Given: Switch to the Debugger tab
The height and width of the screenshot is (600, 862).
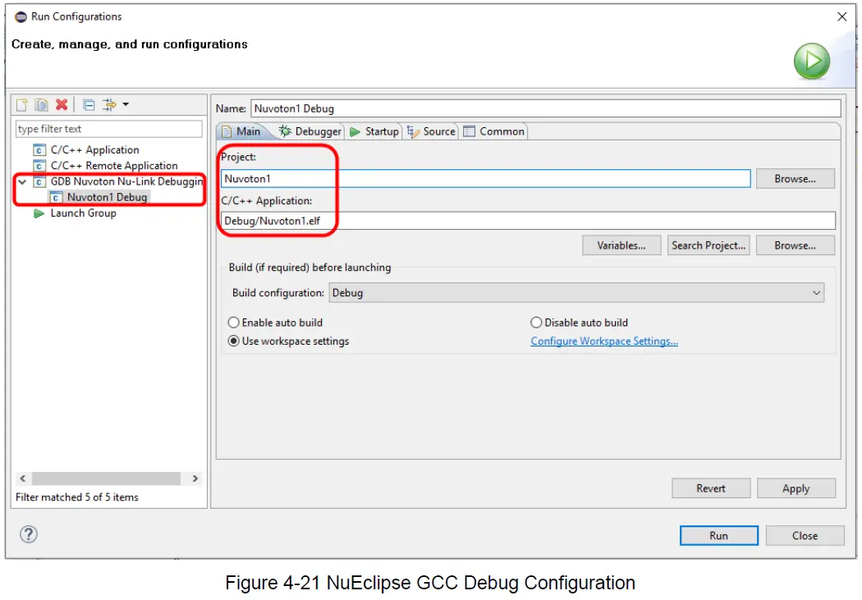Looking at the screenshot, I should pyautogui.click(x=310, y=131).
